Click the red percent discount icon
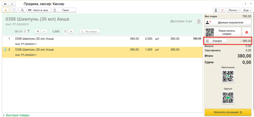 pos(246,32)
